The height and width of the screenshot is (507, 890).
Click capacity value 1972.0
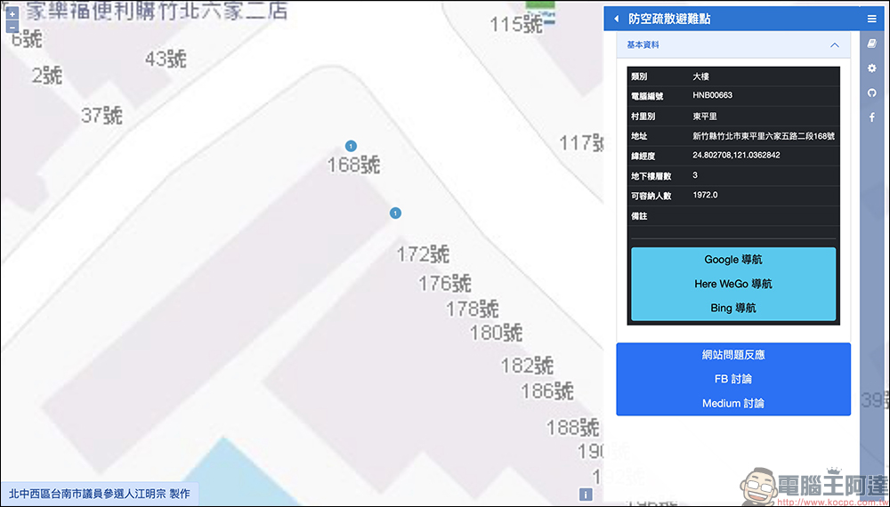705,195
